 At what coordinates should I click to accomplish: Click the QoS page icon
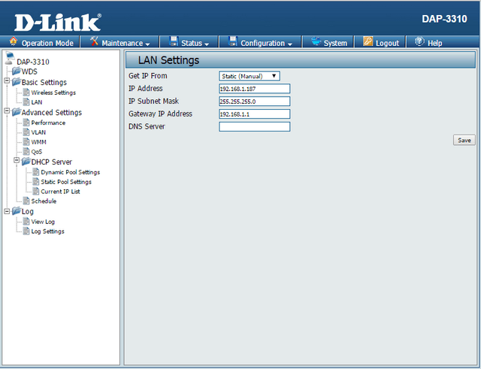pos(26,152)
